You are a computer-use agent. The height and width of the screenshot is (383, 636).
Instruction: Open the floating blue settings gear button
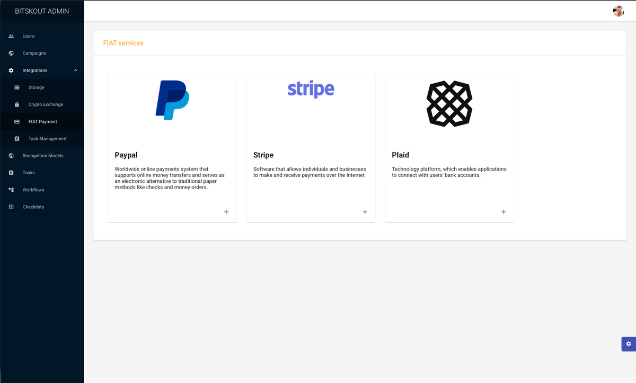point(629,344)
